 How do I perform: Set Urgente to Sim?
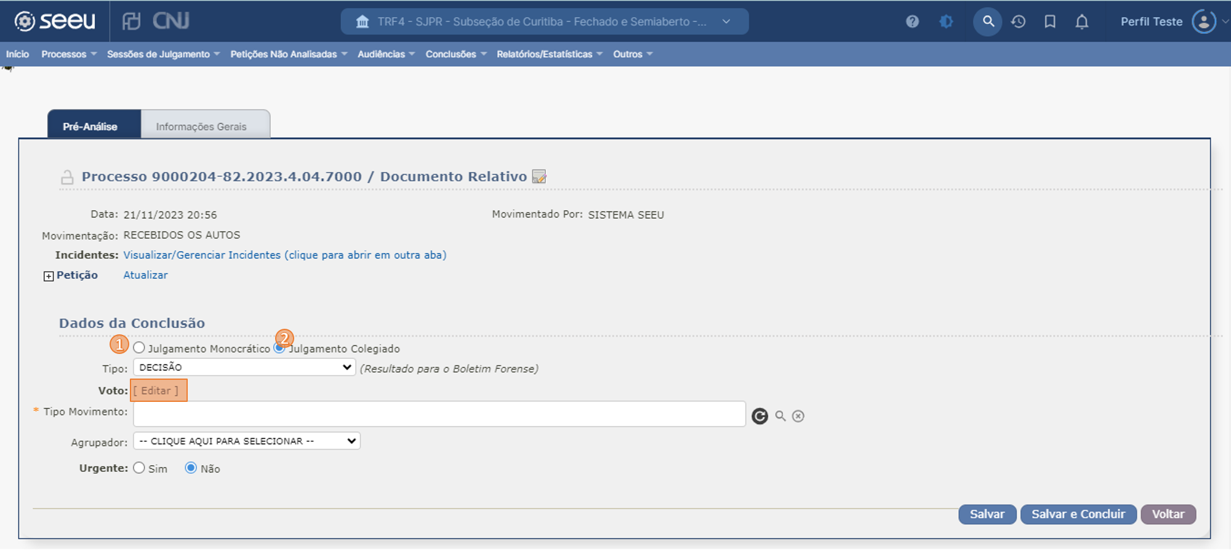click(139, 468)
